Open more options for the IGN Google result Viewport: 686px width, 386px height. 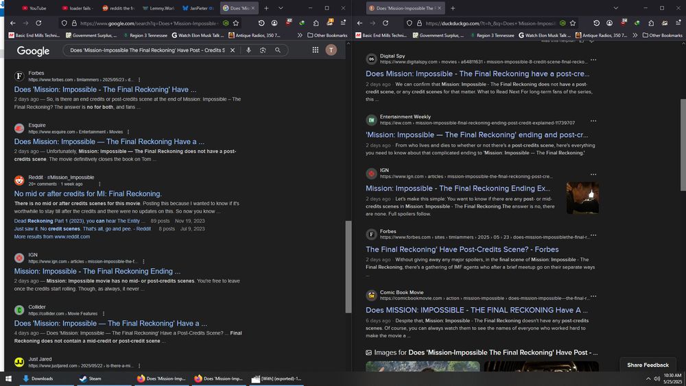coord(143,261)
